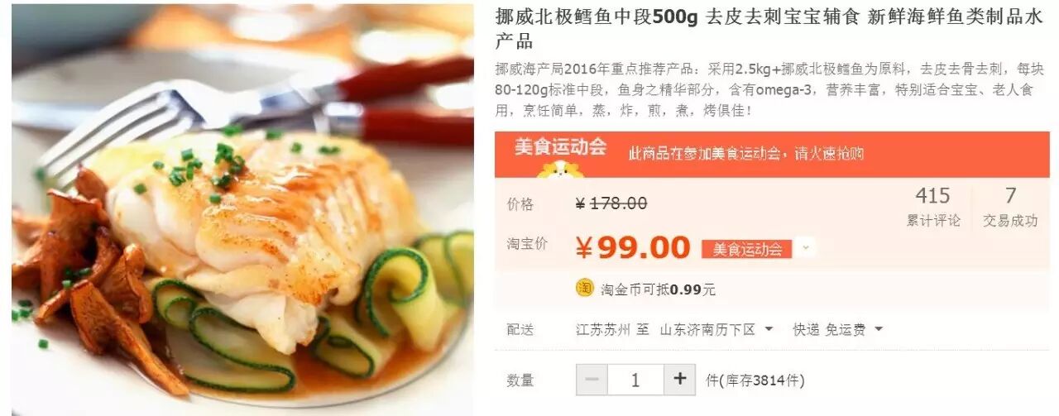Click the red 美食运动会 promotion tag
The height and width of the screenshot is (416, 1059).
click(x=747, y=248)
